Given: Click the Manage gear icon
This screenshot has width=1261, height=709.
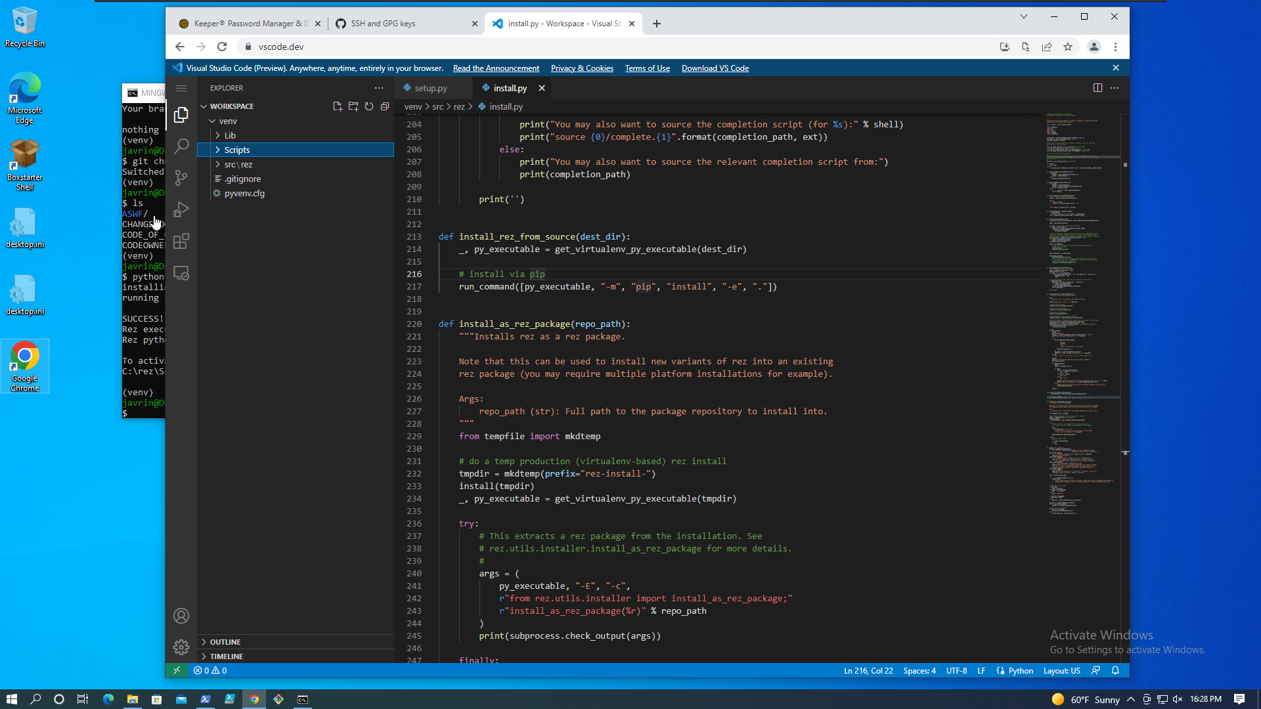Looking at the screenshot, I should click(x=181, y=647).
